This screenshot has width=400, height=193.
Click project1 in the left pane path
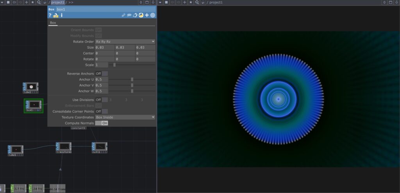(x=57, y=2)
